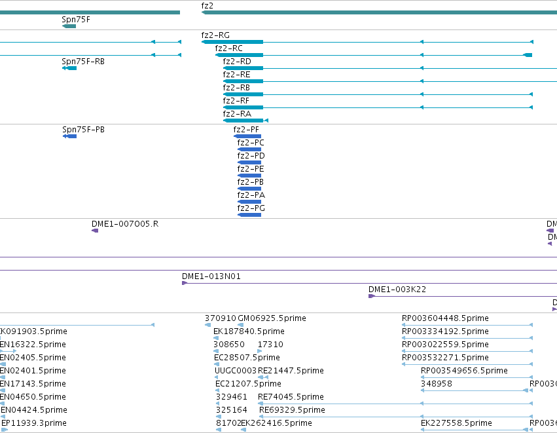557x433 pixels.
Task: Select the EK187840.5prime EST
Action: [x=216, y=338]
